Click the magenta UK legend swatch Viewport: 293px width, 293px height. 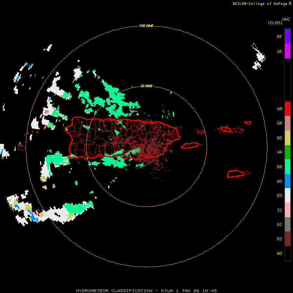tap(287, 51)
